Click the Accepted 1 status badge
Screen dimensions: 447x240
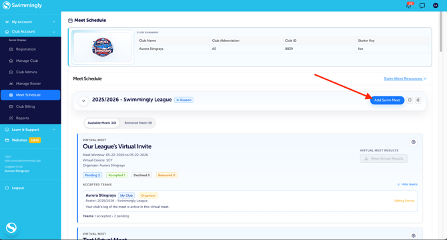coord(117,176)
